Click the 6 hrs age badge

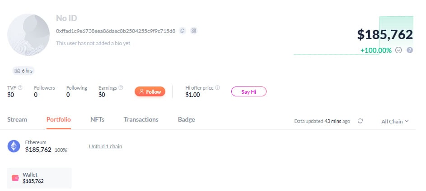click(24, 71)
